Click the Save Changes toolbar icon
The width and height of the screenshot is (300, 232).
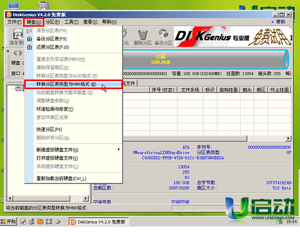tap(18, 34)
